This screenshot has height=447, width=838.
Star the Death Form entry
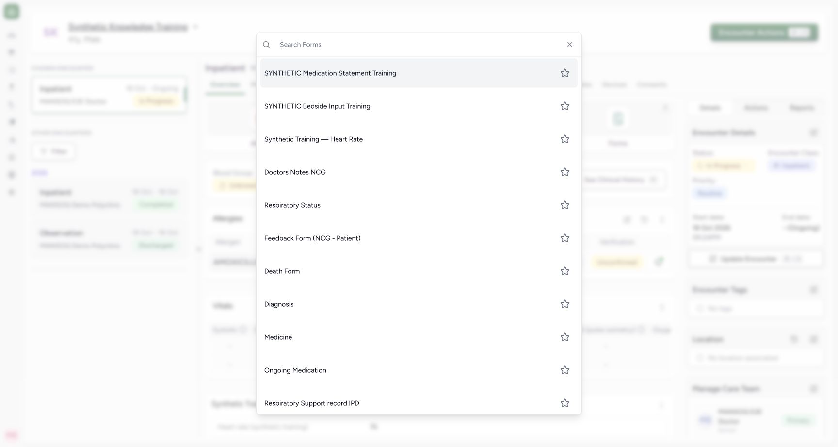point(565,271)
